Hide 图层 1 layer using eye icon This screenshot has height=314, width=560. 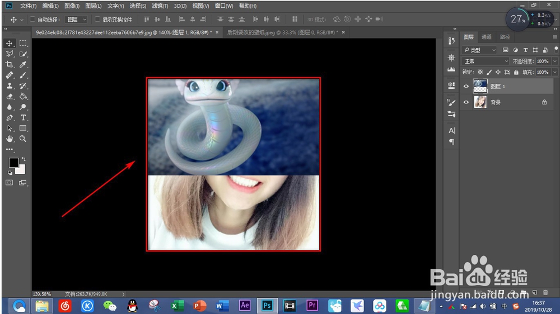pos(466,86)
